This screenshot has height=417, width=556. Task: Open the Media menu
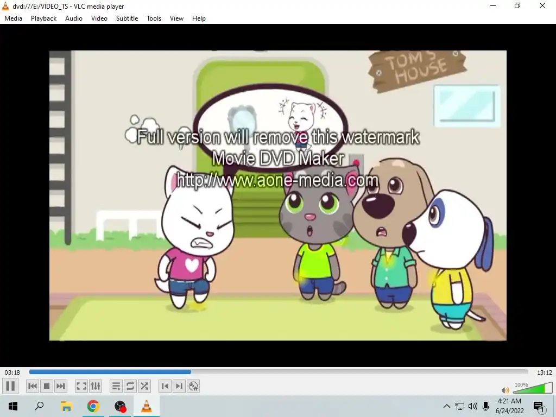(13, 18)
